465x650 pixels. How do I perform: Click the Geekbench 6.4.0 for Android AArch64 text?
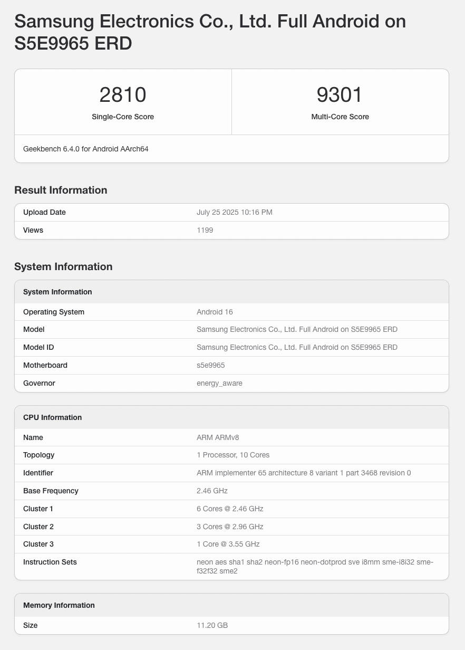coord(86,149)
